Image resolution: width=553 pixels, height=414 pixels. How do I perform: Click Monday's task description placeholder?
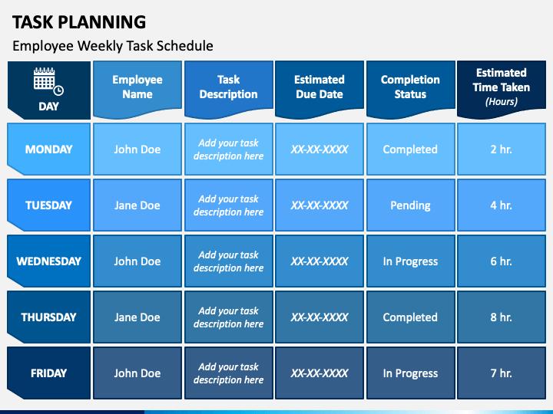[x=229, y=149]
